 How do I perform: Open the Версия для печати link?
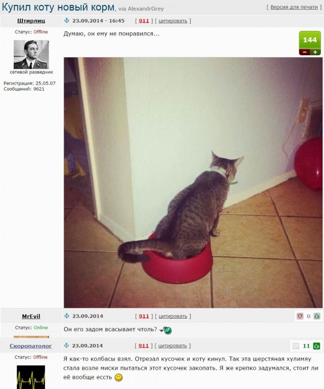tap(294, 7)
